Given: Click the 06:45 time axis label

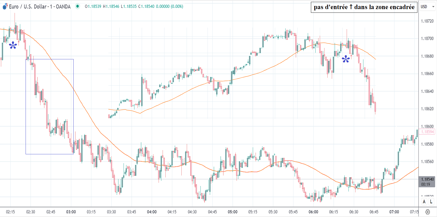Looking at the screenshot, I should [374, 212].
